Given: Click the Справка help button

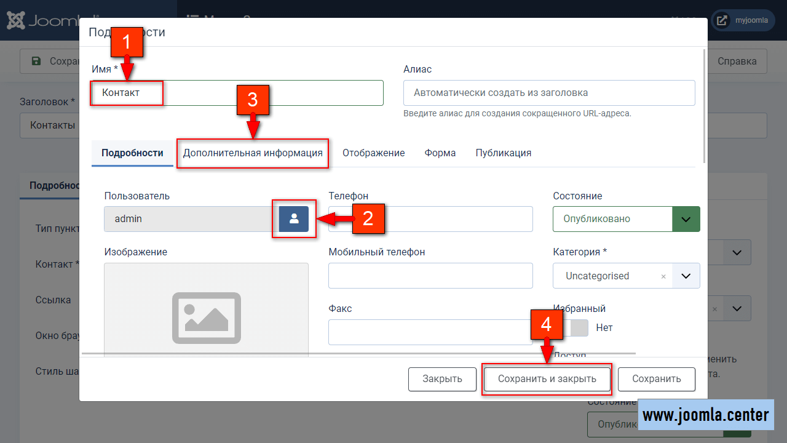Looking at the screenshot, I should [737, 62].
